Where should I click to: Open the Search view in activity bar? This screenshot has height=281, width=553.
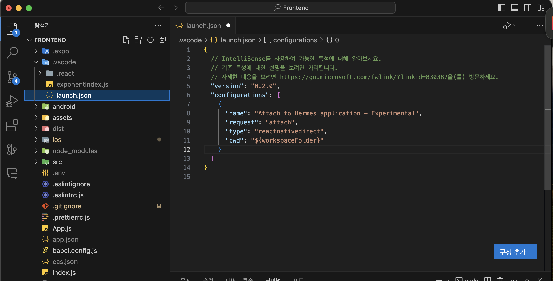click(x=12, y=53)
